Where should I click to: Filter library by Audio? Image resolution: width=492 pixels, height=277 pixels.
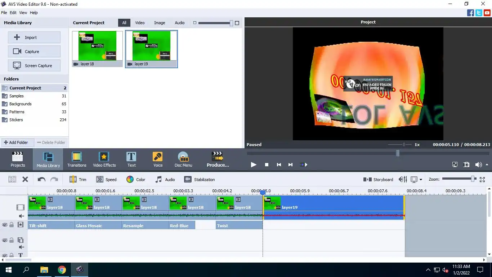click(180, 23)
